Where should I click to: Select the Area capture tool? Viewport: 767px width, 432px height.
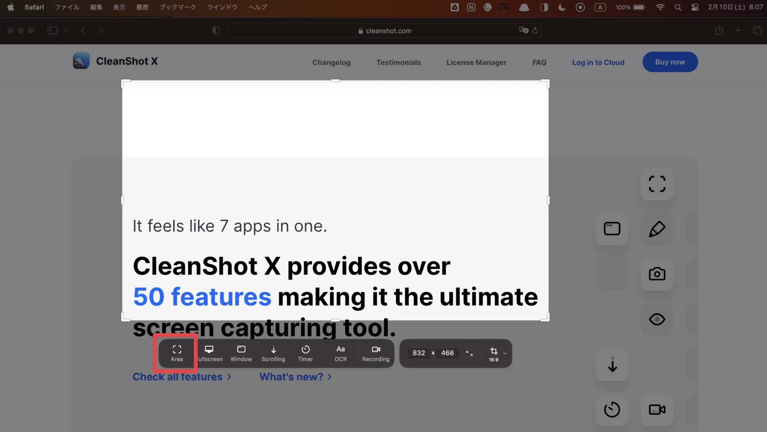tap(176, 353)
